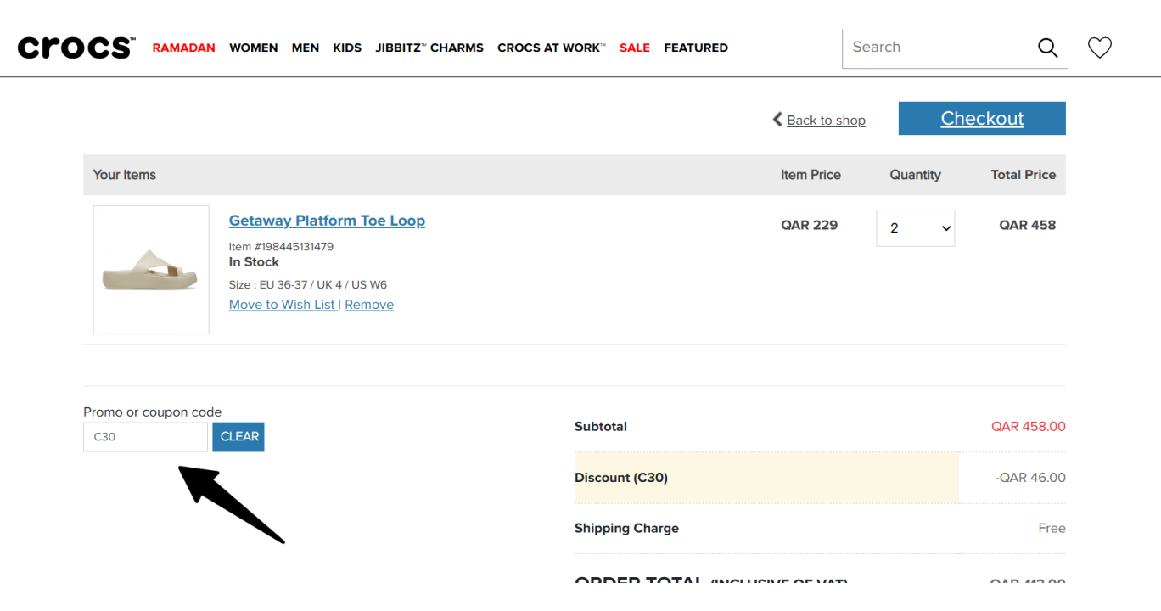The width and height of the screenshot is (1161, 611).
Task: Click Move to Wish List link
Action: click(283, 305)
